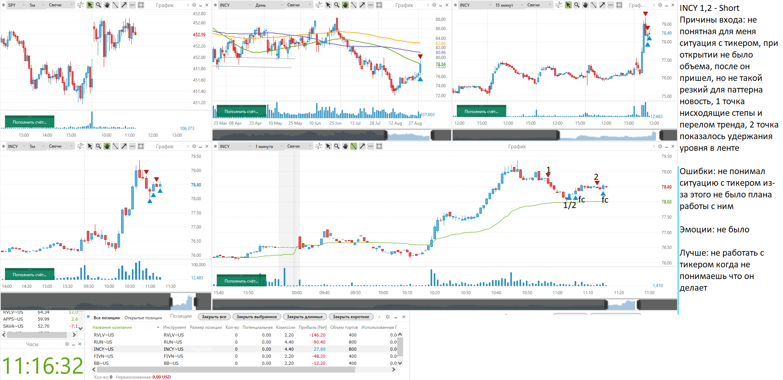Click range navigator under INCY daily chart

331,135
